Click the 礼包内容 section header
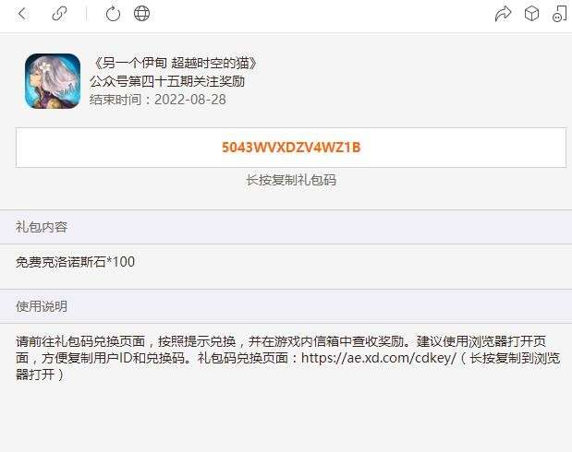This screenshot has width=572, height=452. pyautogui.click(x=42, y=227)
